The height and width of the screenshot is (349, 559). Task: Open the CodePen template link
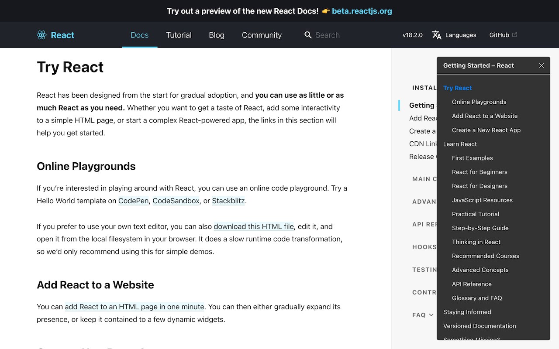[x=133, y=201]
